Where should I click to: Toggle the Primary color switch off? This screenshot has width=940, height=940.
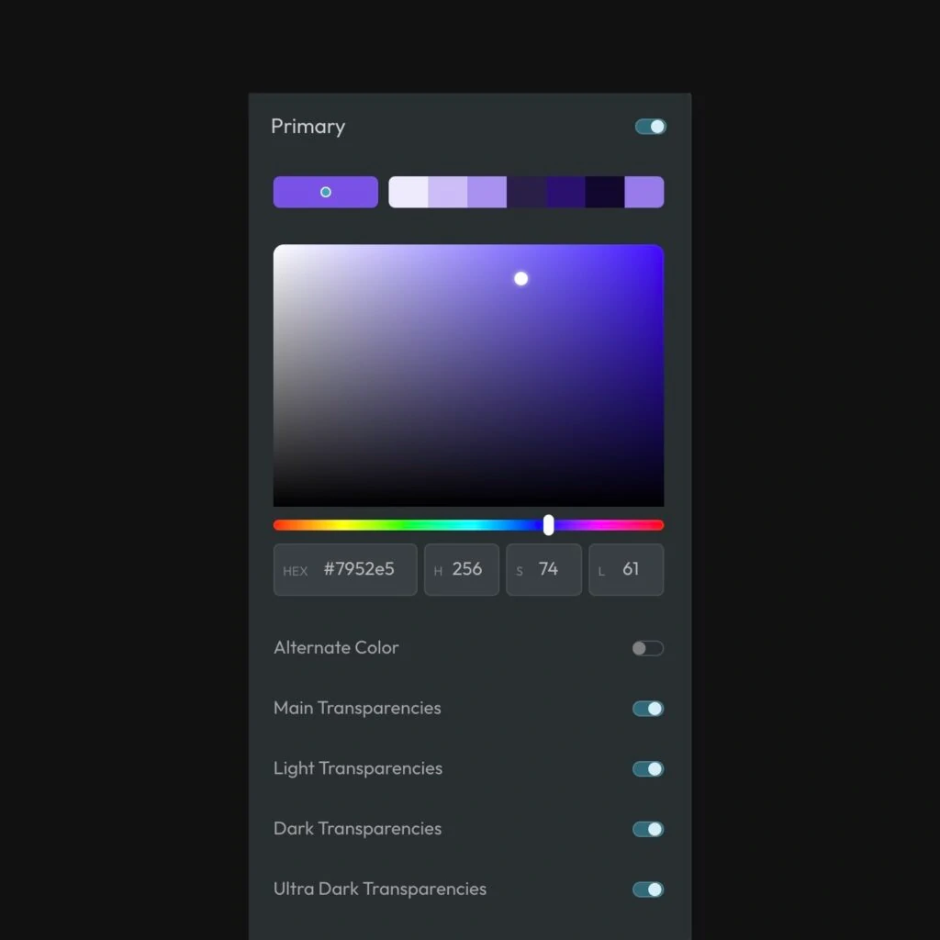coord(650,127)
